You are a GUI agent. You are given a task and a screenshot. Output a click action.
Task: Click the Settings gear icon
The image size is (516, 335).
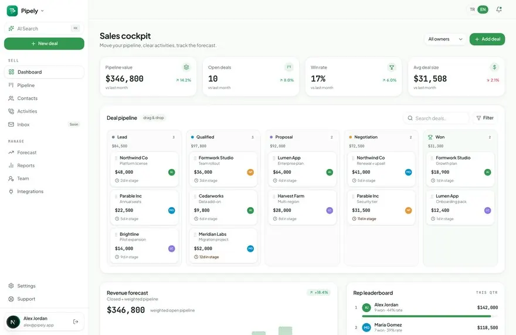(11, 286)
